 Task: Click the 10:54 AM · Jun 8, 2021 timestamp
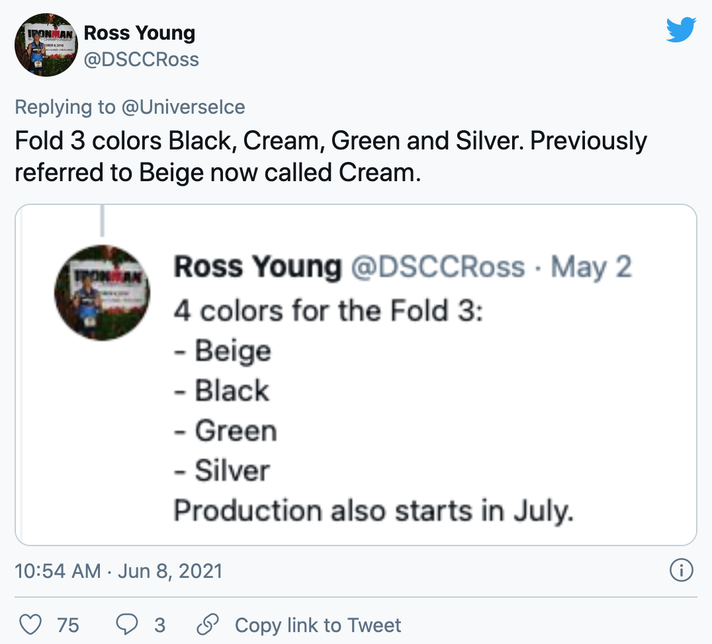pos(118,571)
